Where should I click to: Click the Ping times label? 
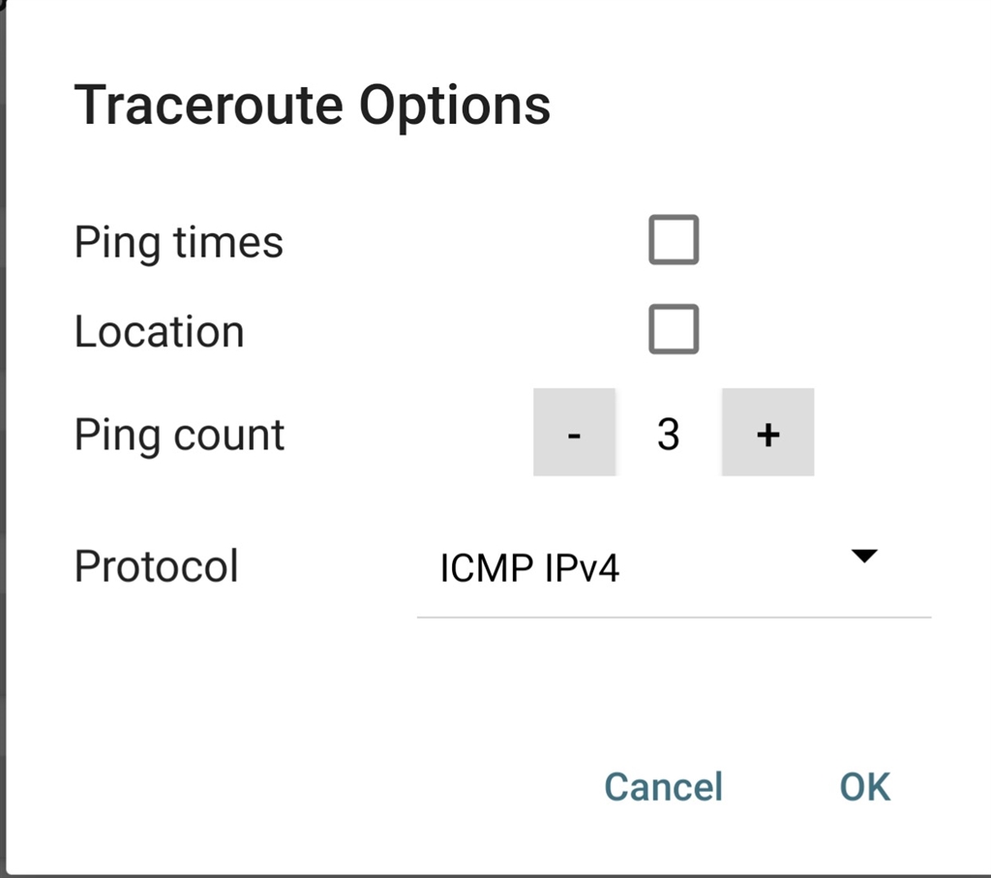click(179, 243)
